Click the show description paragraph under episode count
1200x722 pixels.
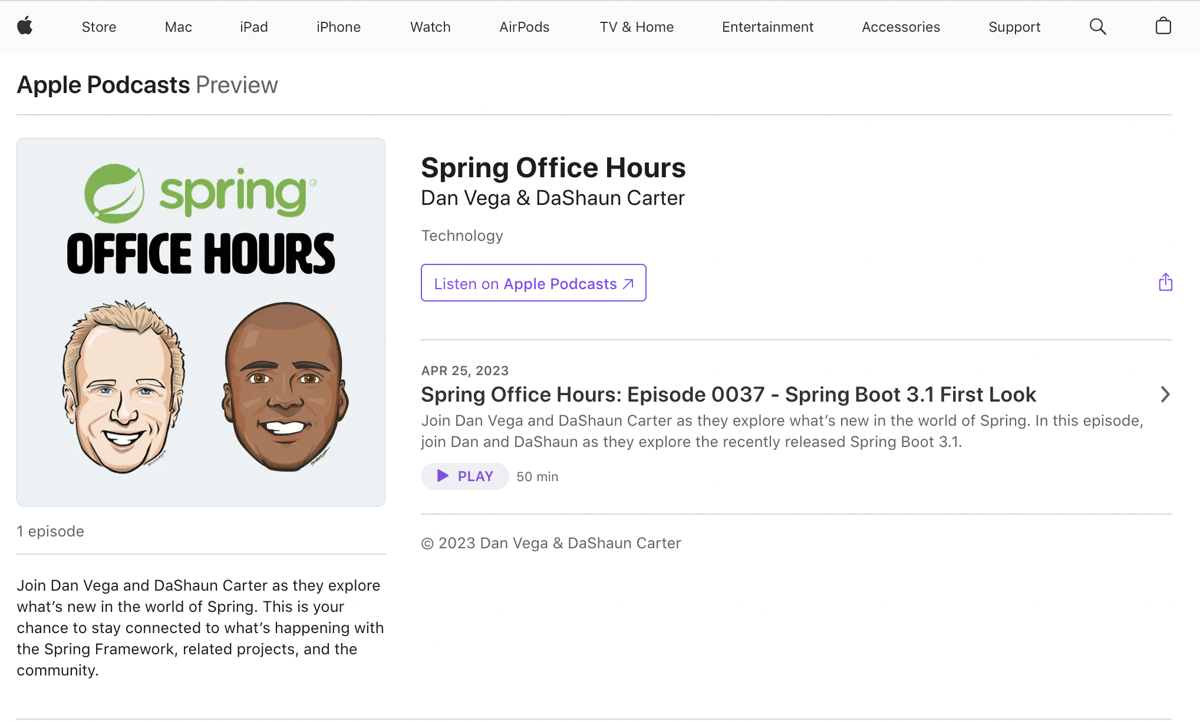200,628
